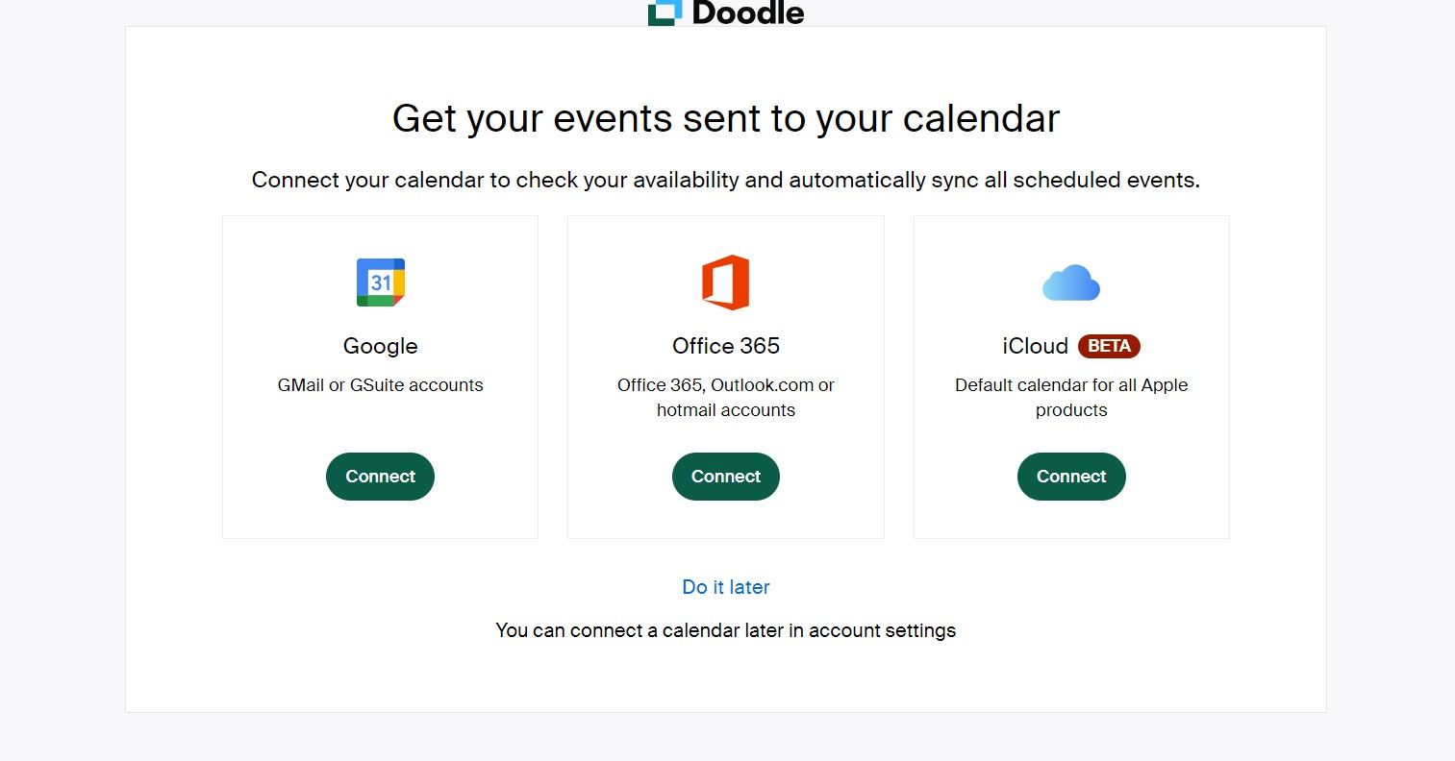
Task: Open 'Do it later' to skip calendar setup
Action: pyautogui.click(x=726, y=587)
